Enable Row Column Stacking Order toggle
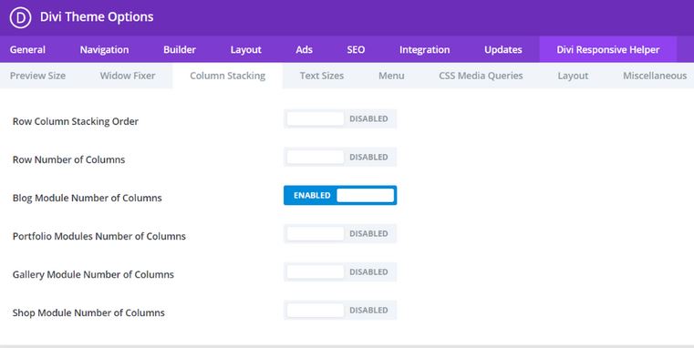The image size is (694, 348). point(340,119)
